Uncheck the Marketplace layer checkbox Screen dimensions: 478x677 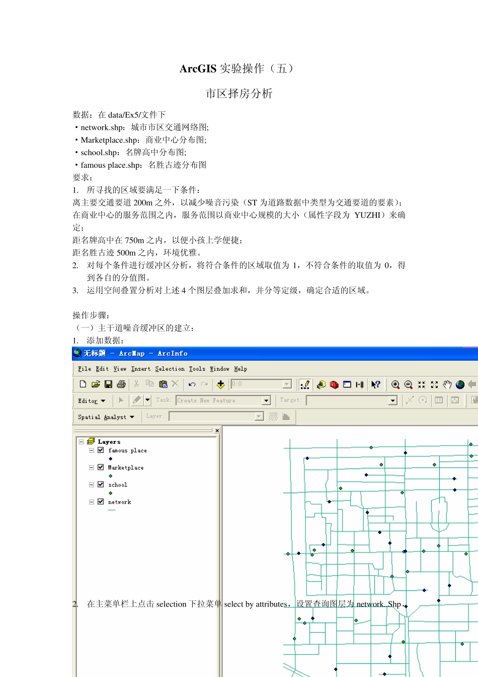[x=101, y=467]
